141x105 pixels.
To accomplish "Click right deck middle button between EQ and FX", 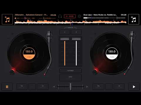I will (109, 87).
